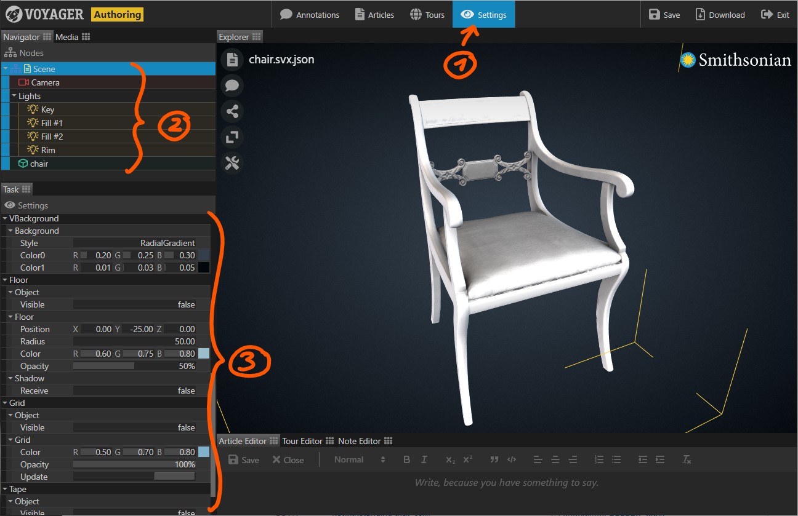Toggle the Shadow Receive value
The image size is (798, 516).
(134, 391)
